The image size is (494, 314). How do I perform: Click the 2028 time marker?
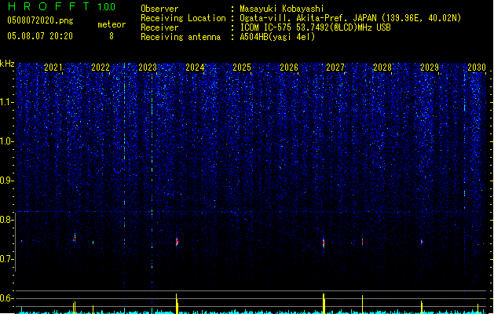click(x=382, y=68)
